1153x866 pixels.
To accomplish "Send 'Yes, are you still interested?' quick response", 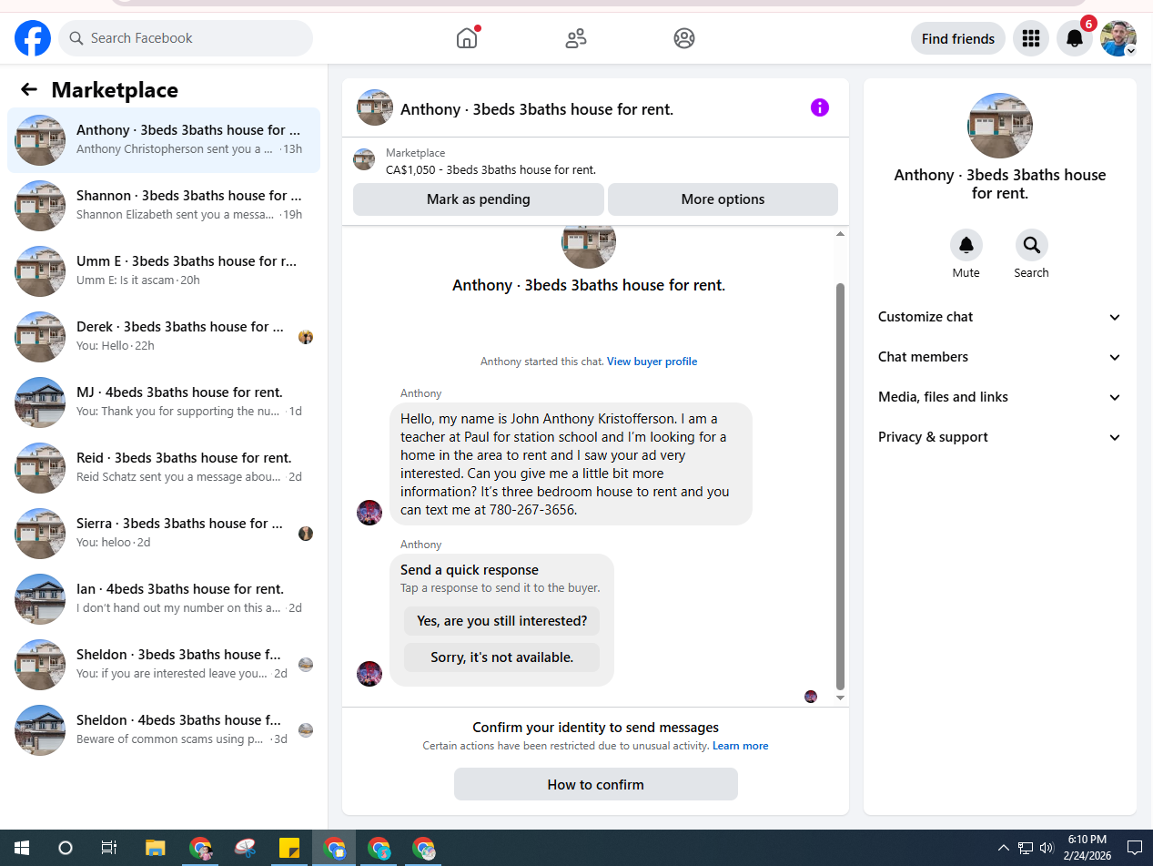I will click(x=502, y=621).
